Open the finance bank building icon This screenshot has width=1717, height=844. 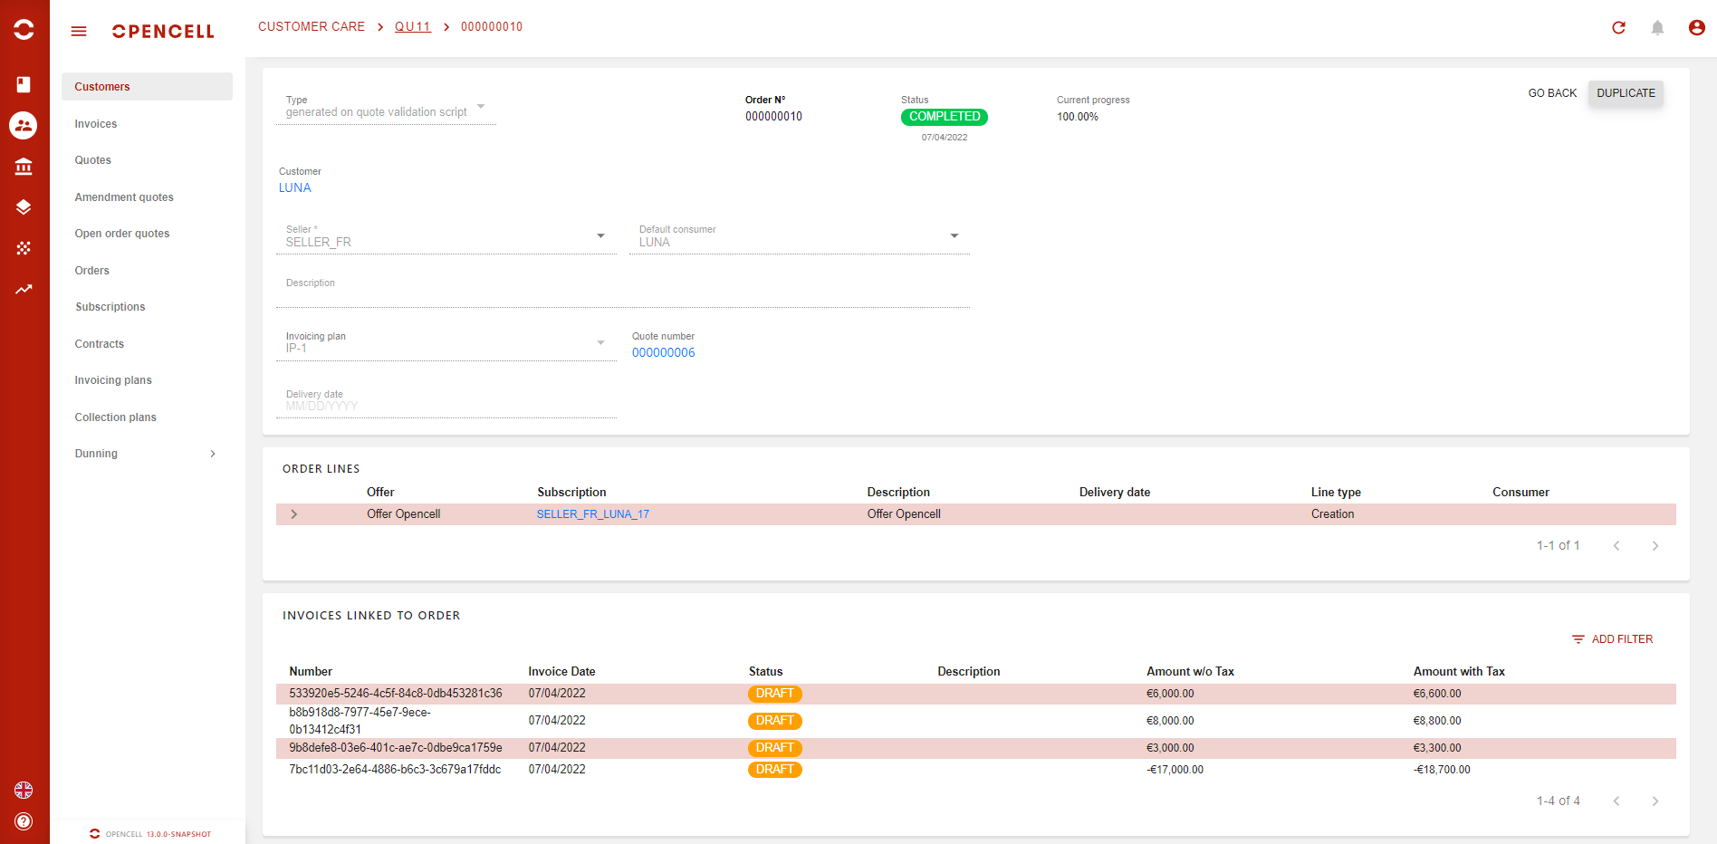click(x=24, y=167)
